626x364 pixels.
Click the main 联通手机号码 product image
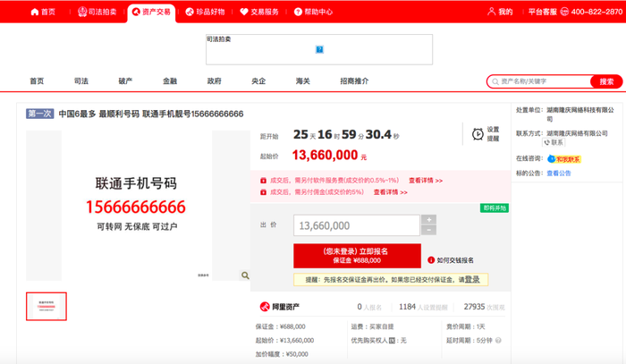pyautogui.click(x=137, y=205)
